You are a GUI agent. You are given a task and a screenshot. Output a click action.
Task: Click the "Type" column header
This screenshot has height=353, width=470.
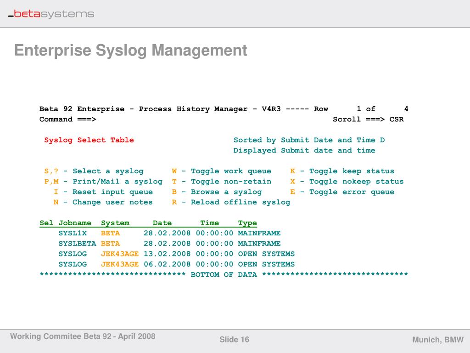[247, 223]
